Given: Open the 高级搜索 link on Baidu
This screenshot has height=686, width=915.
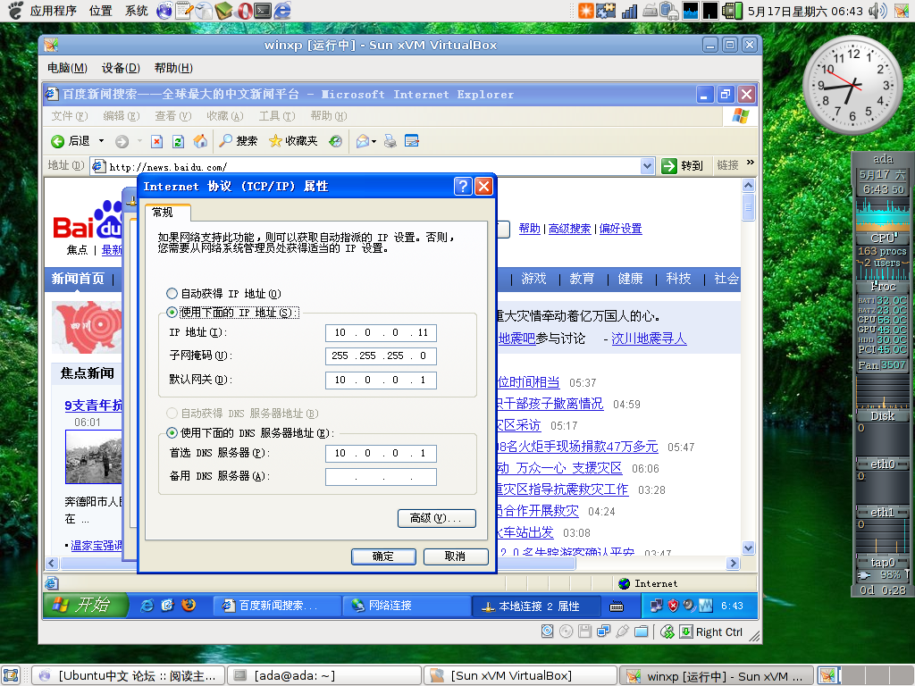Looking at the screenshot, I should pyautogui.click(x=569, y=229).
